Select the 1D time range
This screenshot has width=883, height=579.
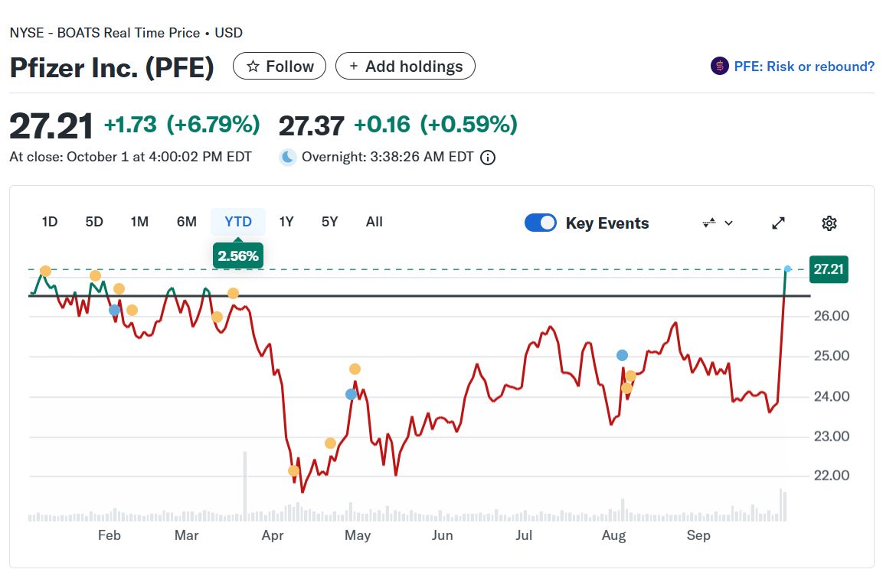coord(50,222)
